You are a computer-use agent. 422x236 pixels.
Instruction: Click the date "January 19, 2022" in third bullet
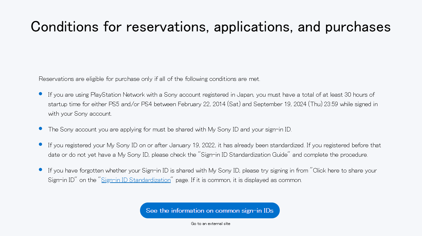pyautogui.click(x=192, y=145)
